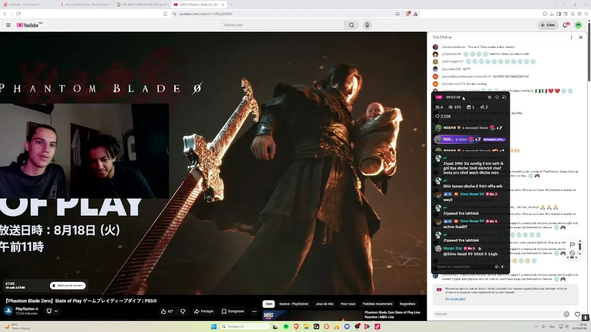591x332 pixels.
Task: Click the resize icon in the LIVE overlay
Action: click(x=504, y=97)
